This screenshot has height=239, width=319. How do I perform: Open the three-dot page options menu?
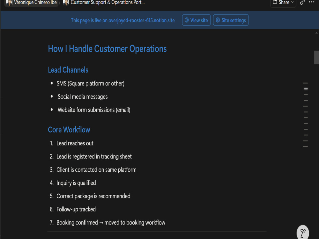(312, 2)
